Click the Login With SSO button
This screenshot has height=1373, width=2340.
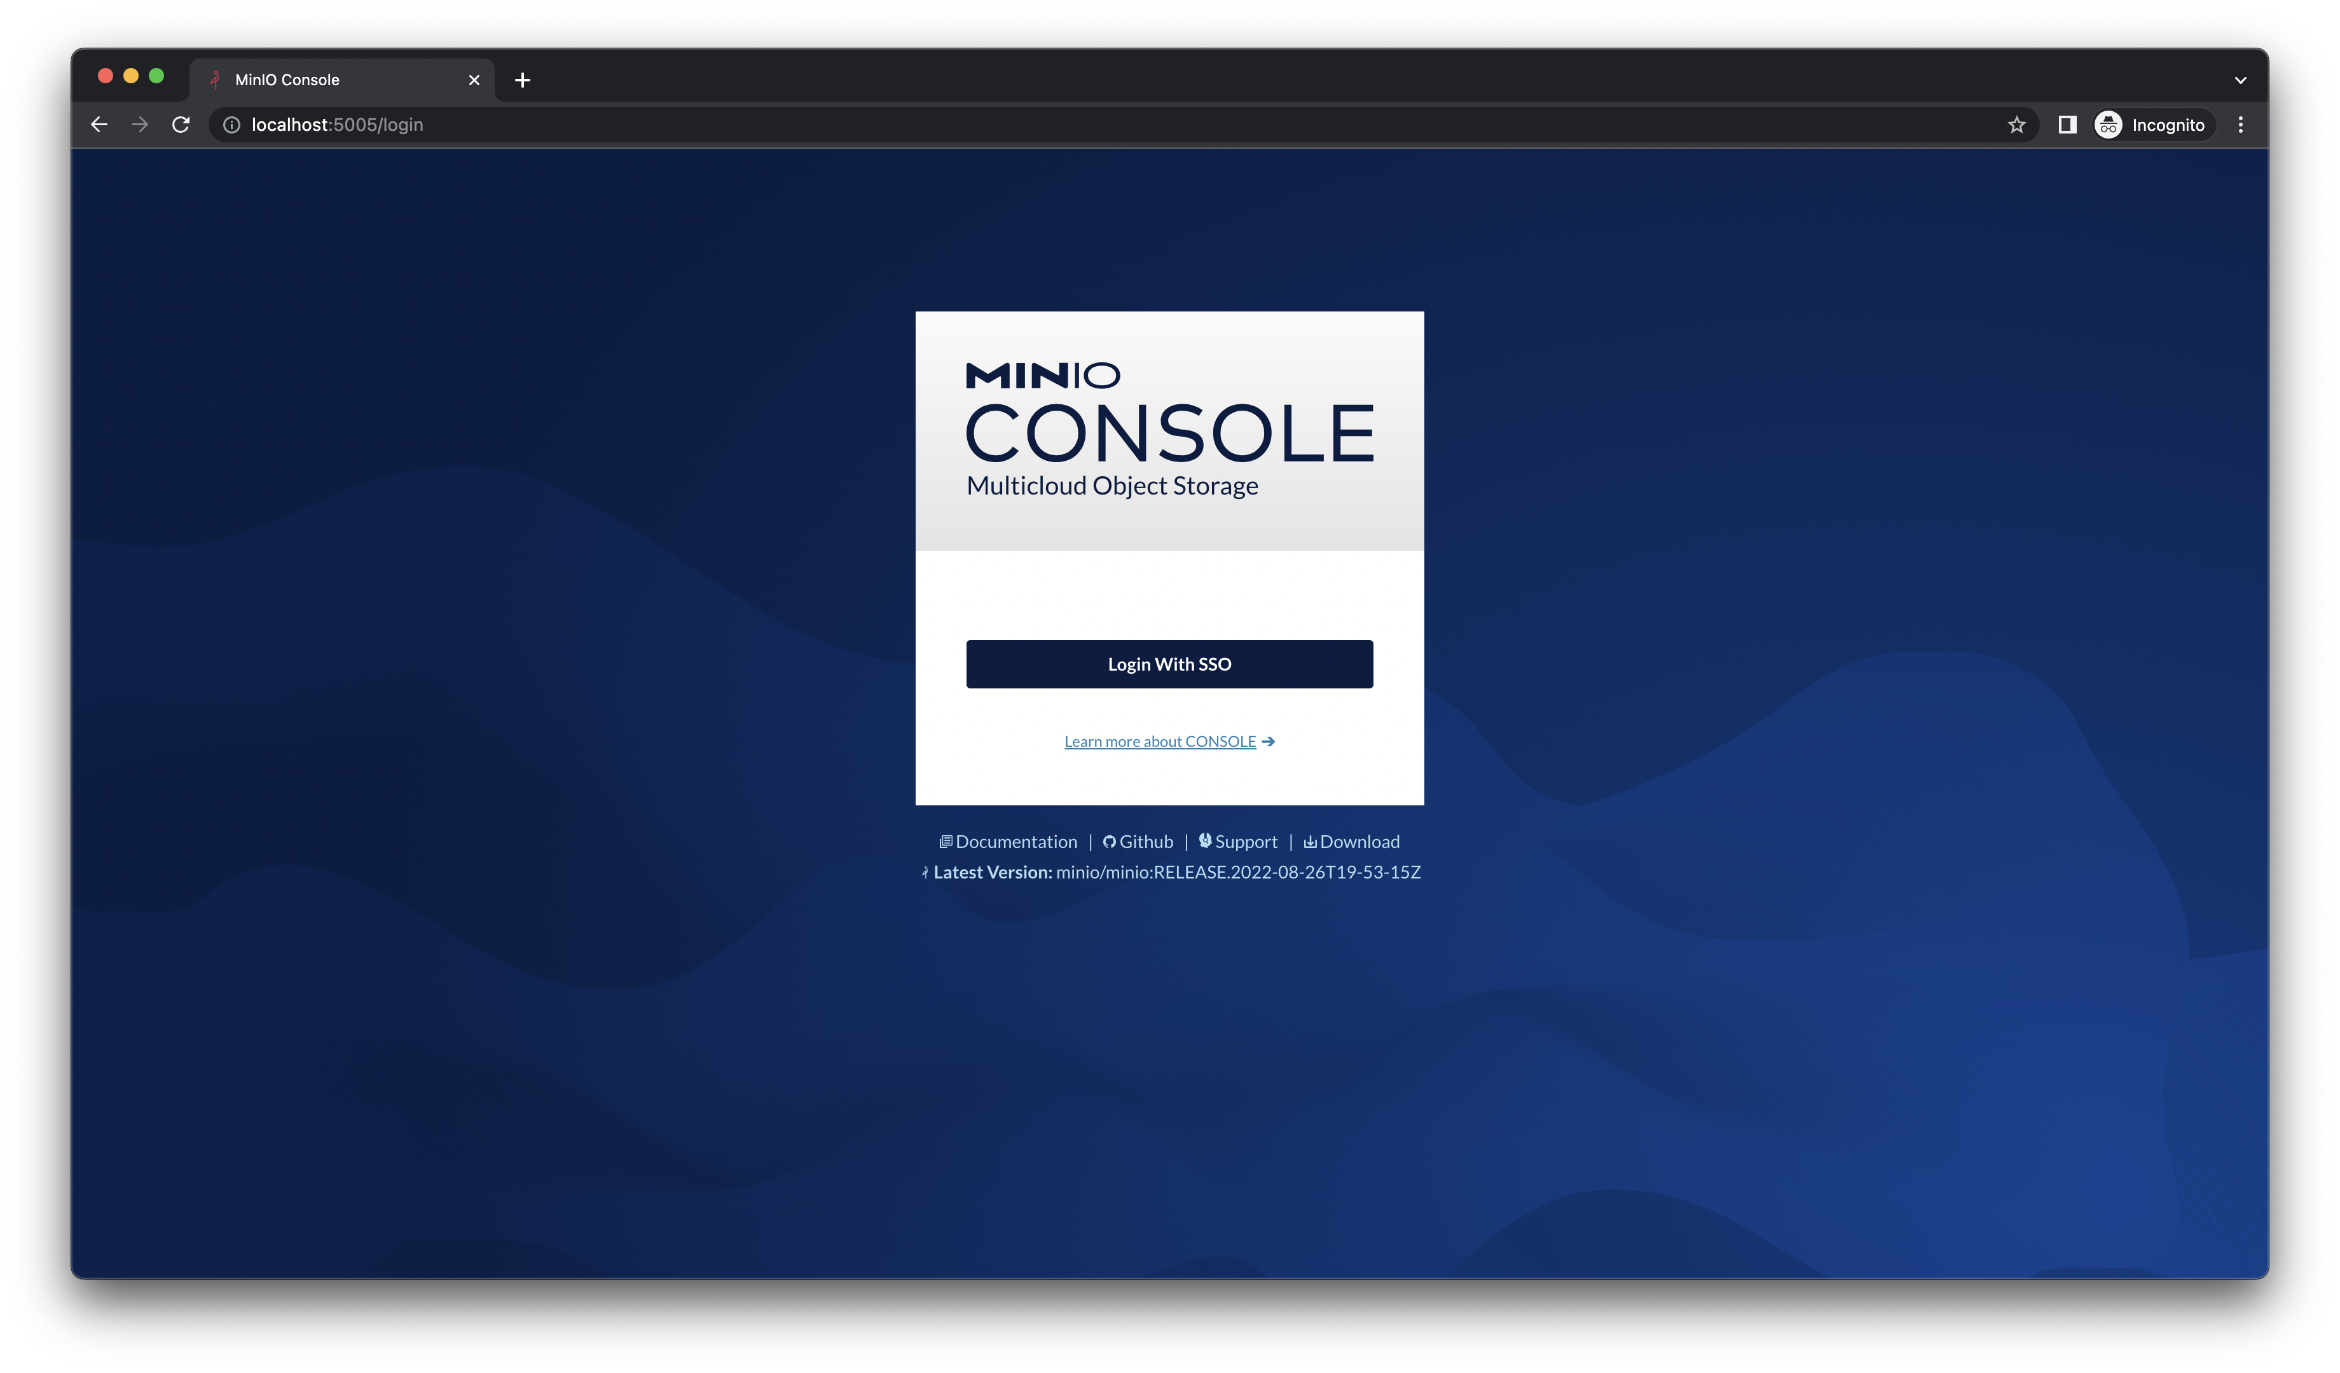click(x=1169, y=664)
